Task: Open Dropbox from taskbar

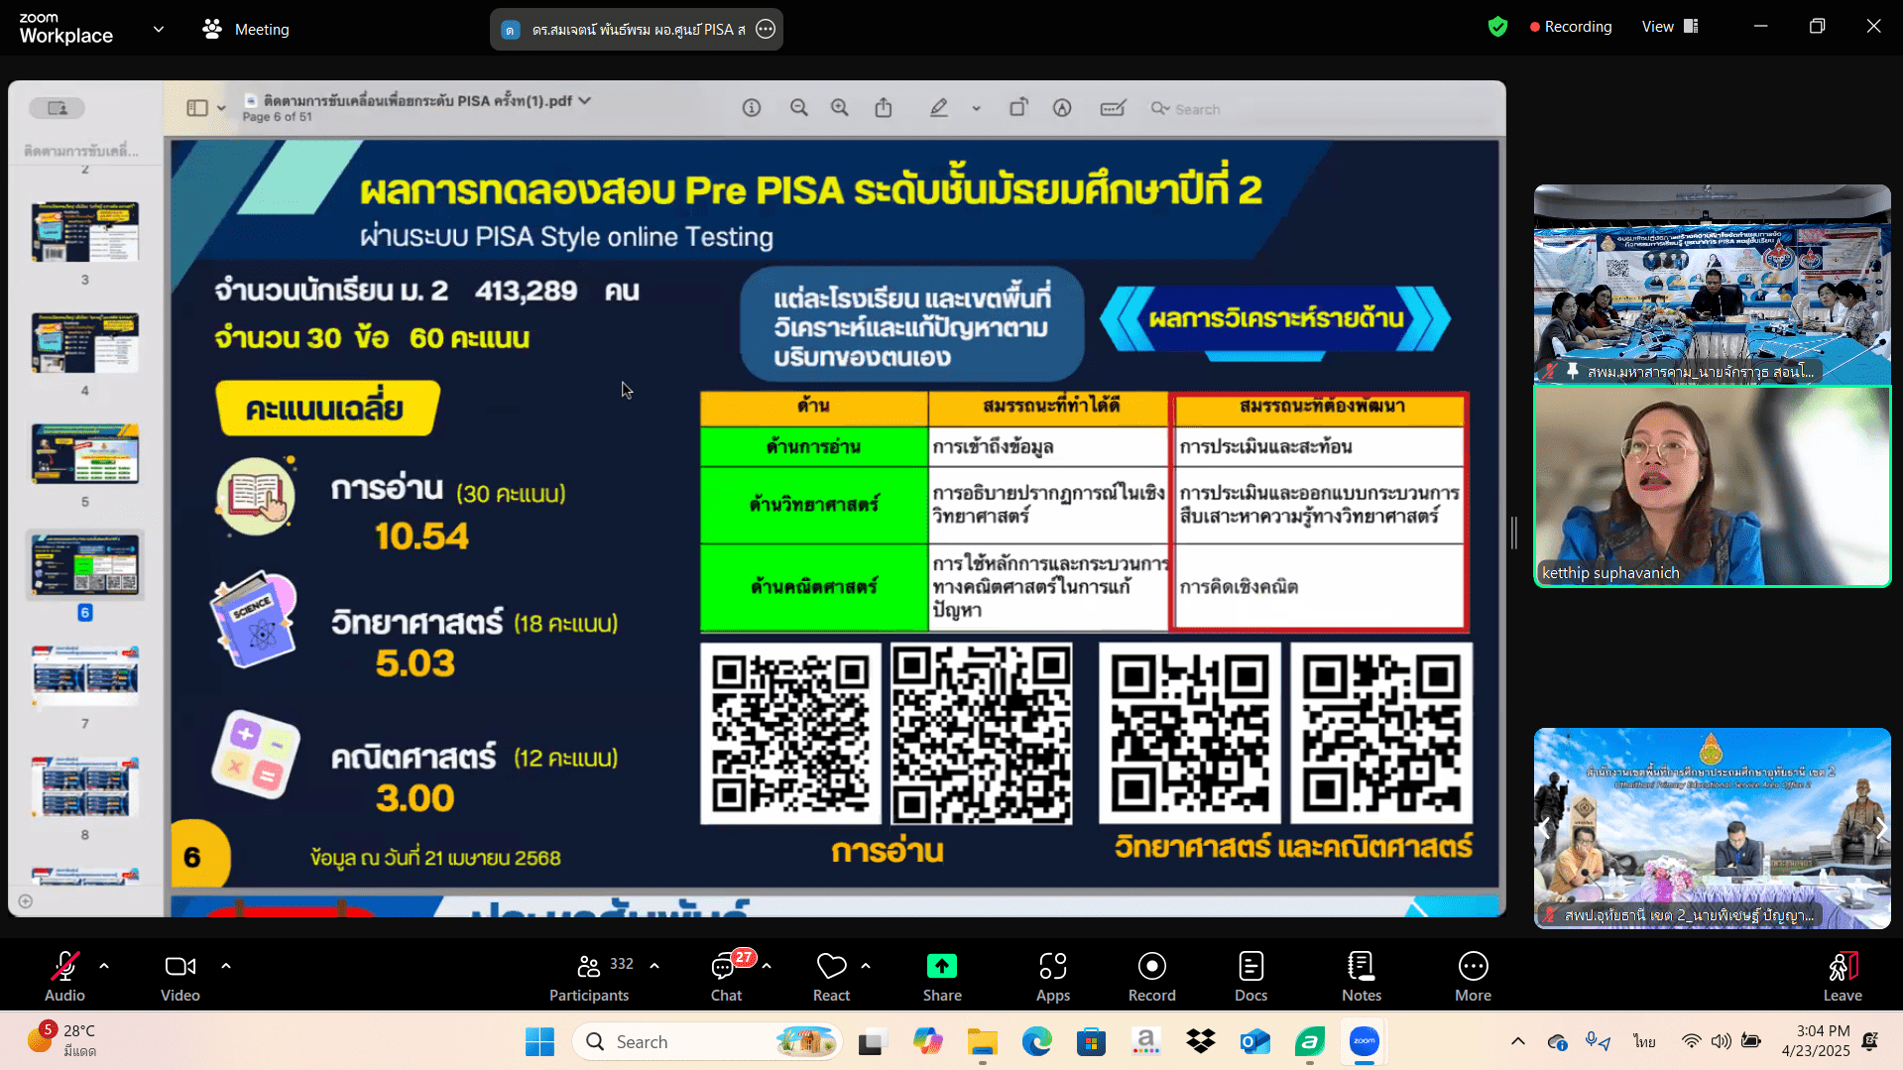Action: click(1201, 1041)
